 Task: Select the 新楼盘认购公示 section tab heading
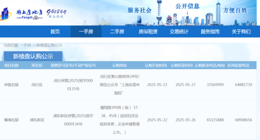point(33,56)
